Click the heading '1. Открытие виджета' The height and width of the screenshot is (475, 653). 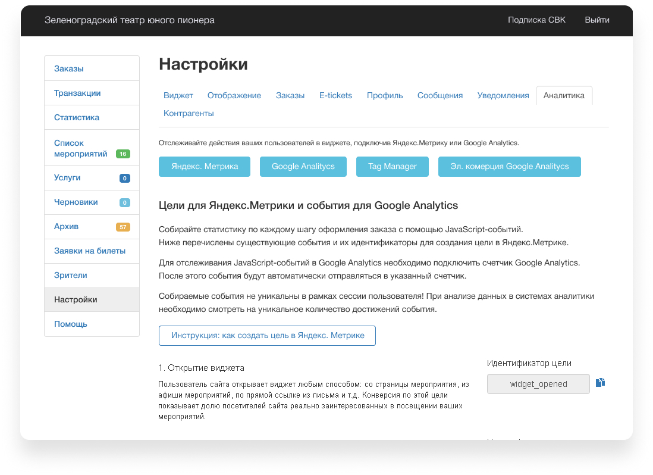click(x=201, y=368)
